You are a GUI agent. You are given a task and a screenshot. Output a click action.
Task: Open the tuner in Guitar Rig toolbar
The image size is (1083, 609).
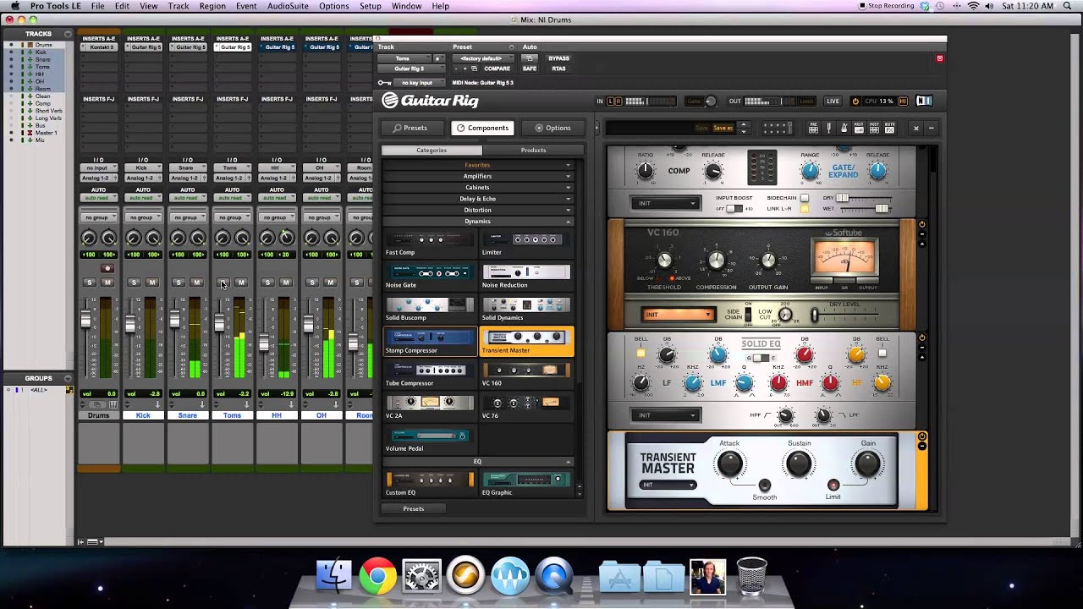coord(829,128)
